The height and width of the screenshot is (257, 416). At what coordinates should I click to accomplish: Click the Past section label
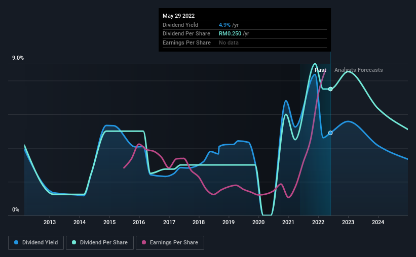click(x=320, y=70)
